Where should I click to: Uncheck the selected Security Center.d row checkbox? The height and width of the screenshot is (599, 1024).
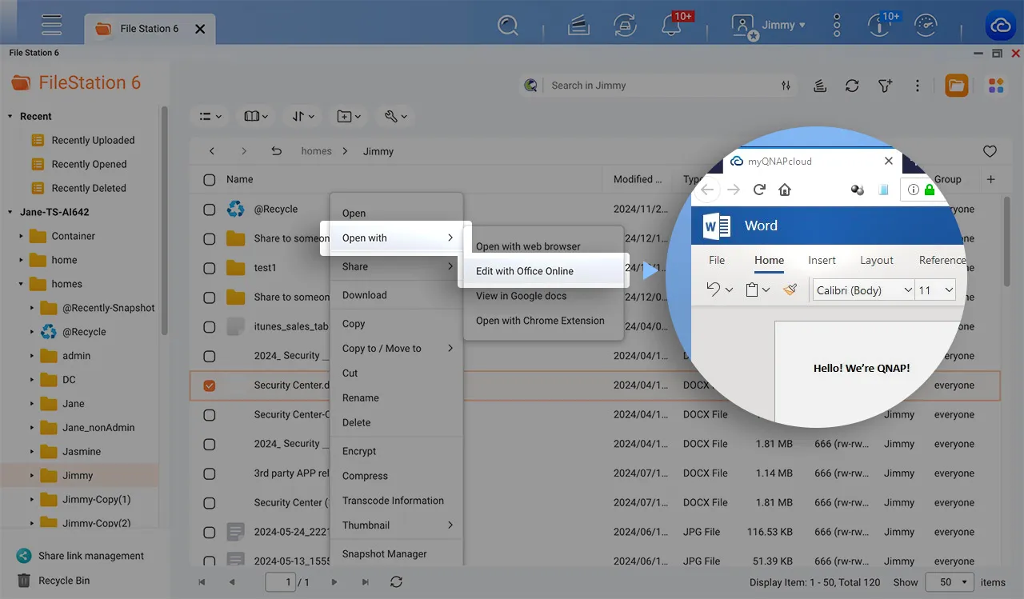click(209, 385)
